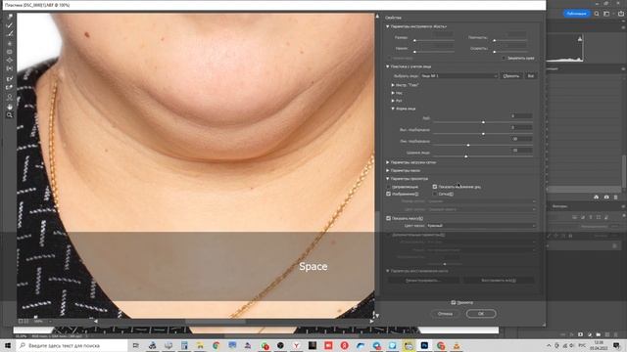The width and height of the screenshot is (627, 352).
Task: Toggle the Preview checkbox above OK
Action: [453, 302]
